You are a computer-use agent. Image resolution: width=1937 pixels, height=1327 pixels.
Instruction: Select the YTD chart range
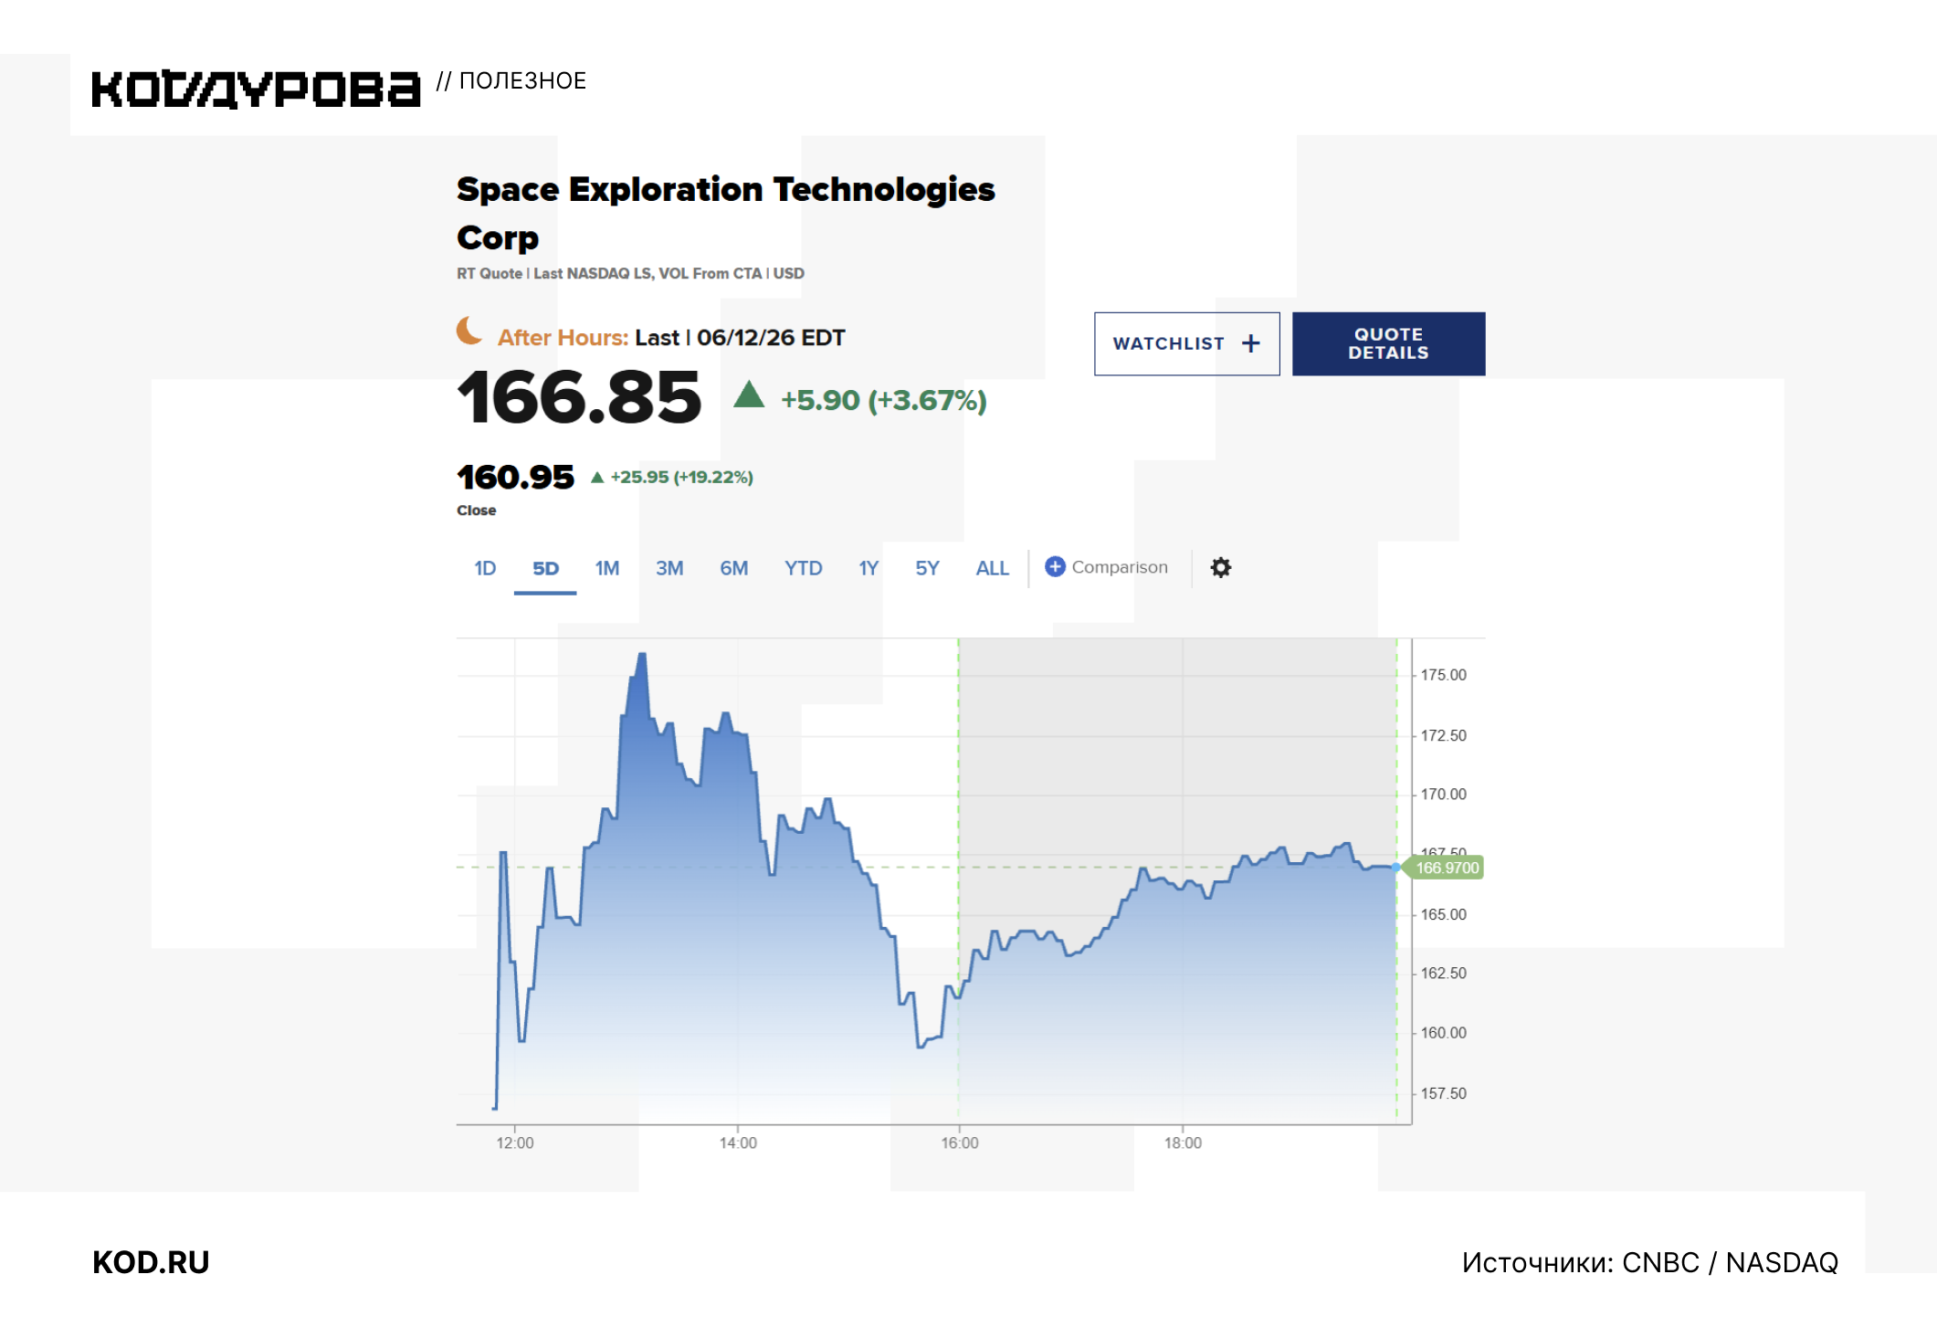pyautogui.click(x=803, y=568)
